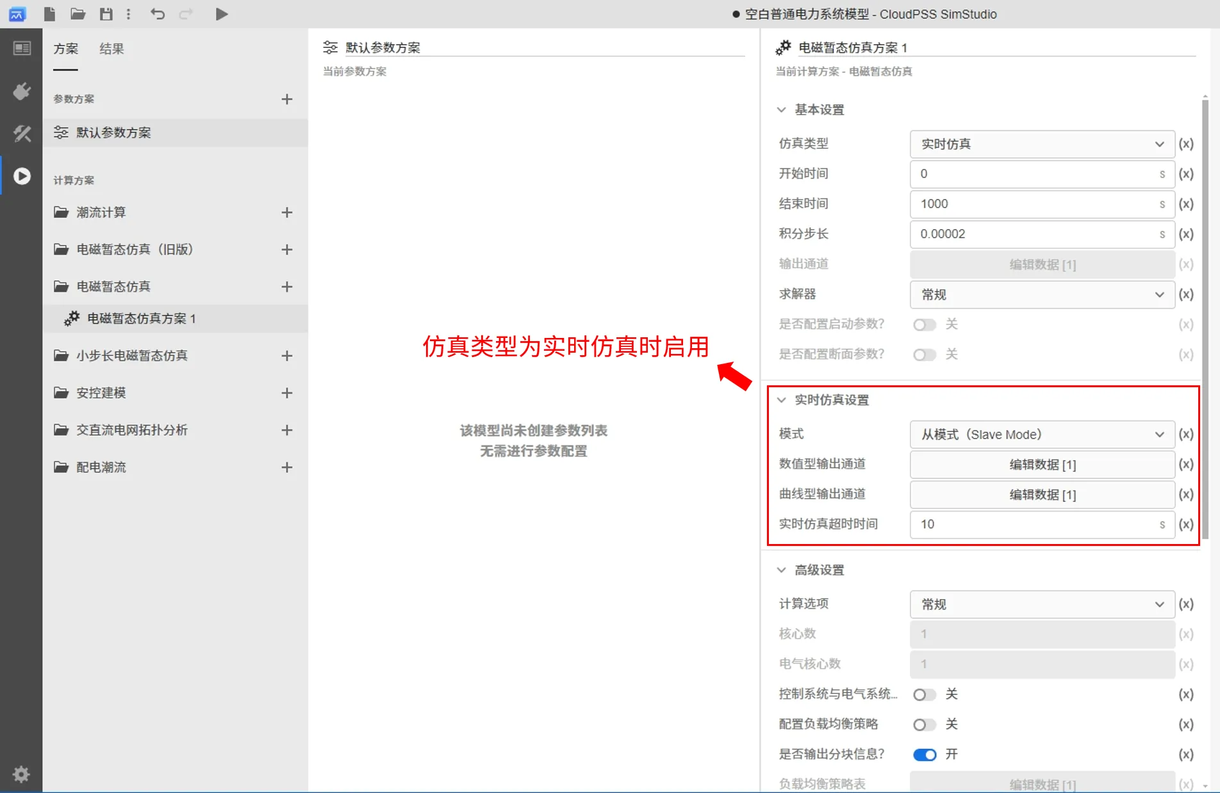
Task: Add a 安控建模 scheme with plus
Action: tap(287, 393)
